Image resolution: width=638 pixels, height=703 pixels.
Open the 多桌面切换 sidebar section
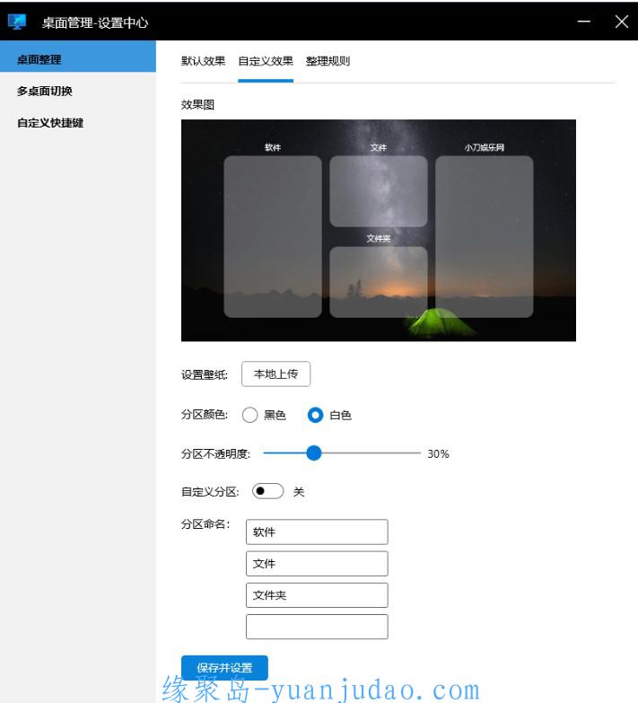tap(78, 92)
